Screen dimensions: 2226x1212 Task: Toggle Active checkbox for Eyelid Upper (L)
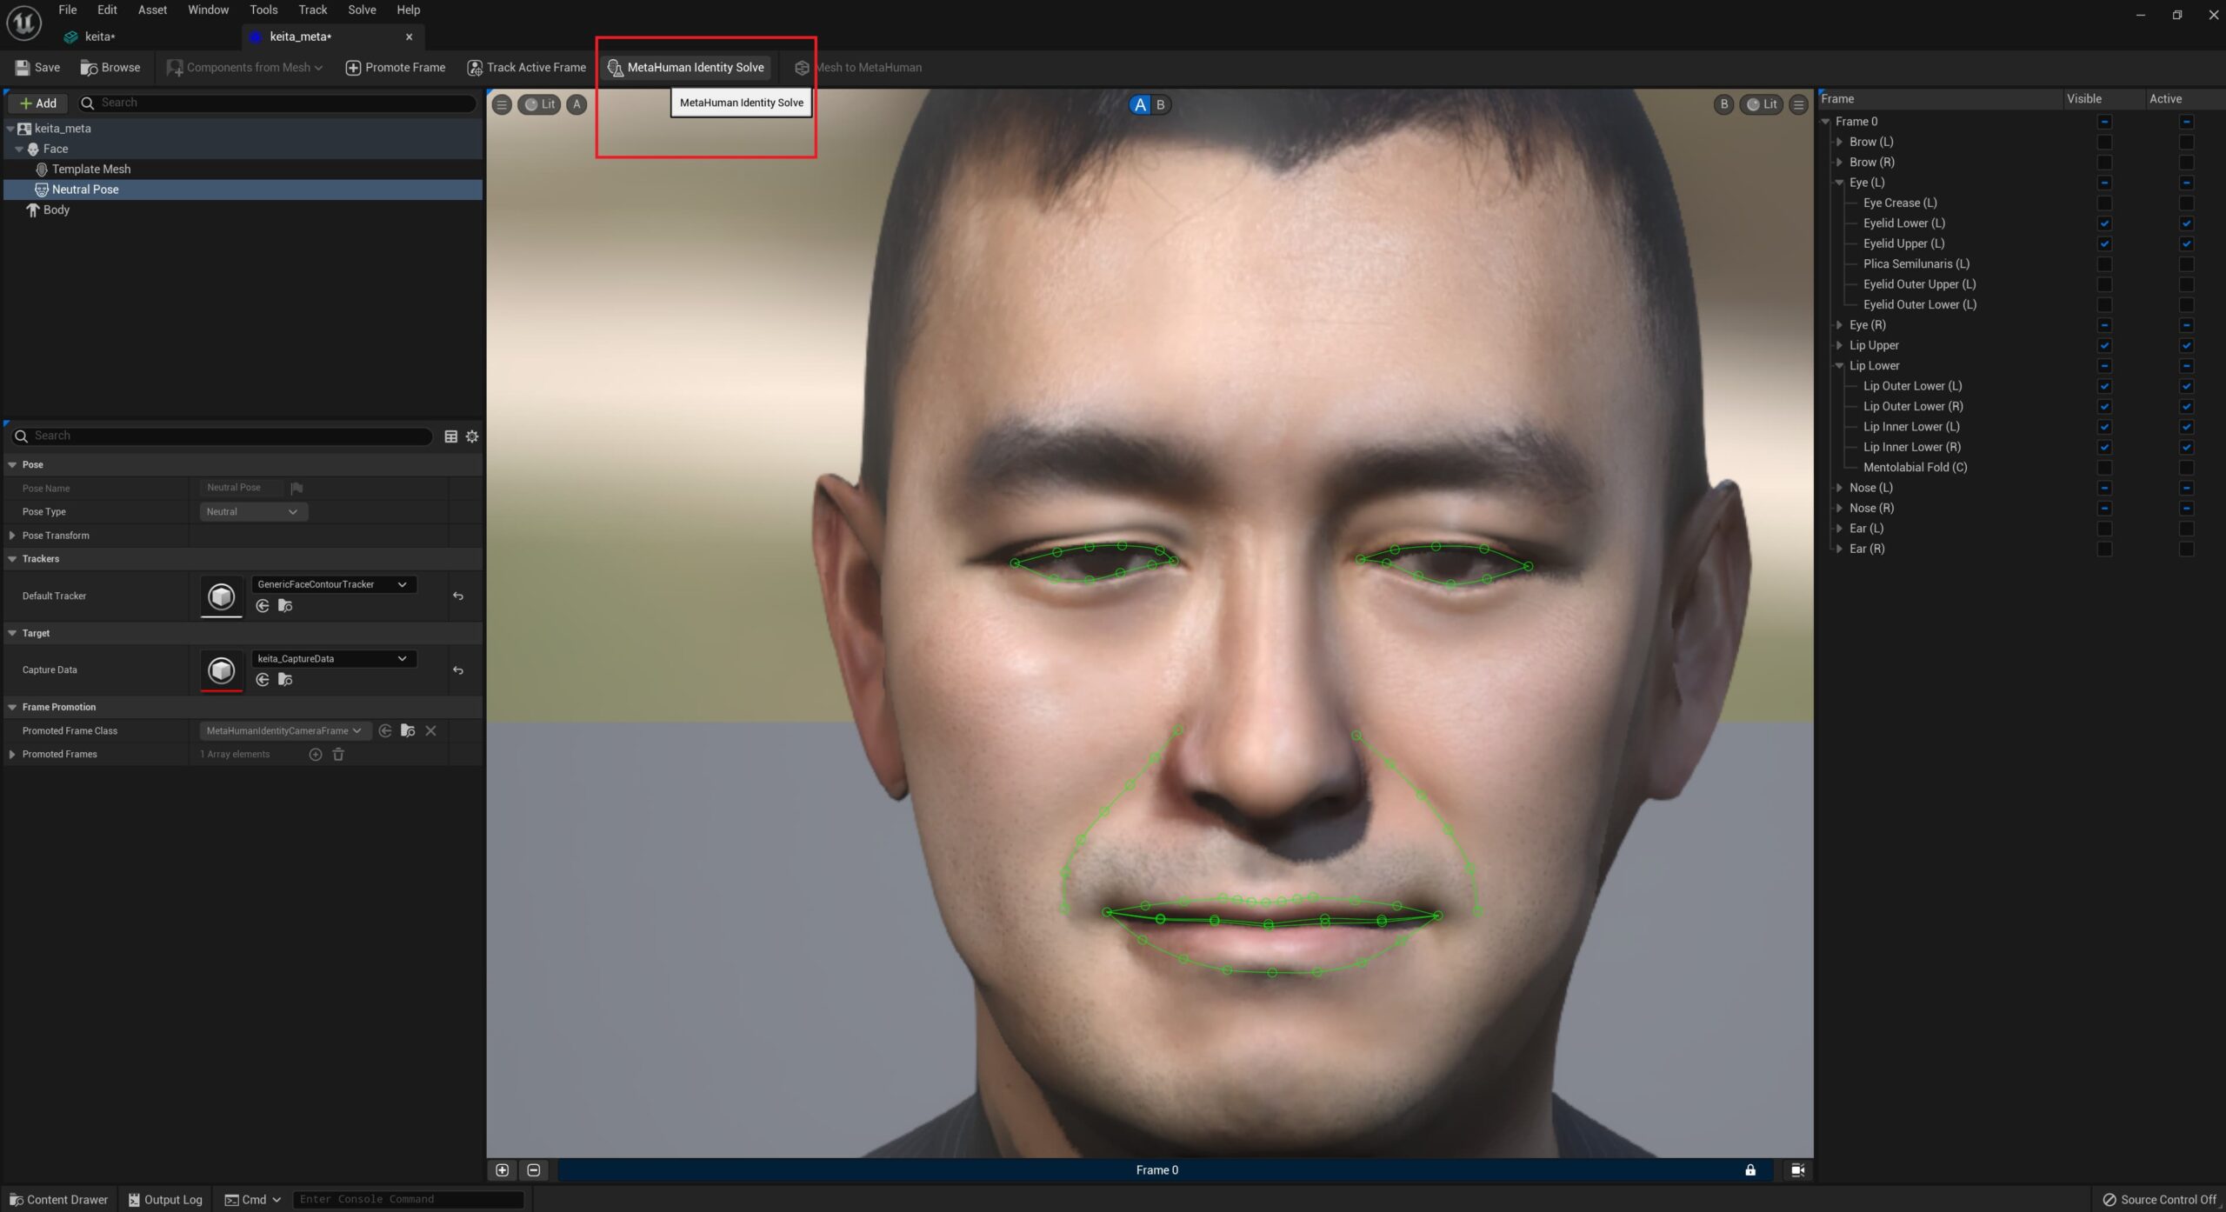(2186, 243)
